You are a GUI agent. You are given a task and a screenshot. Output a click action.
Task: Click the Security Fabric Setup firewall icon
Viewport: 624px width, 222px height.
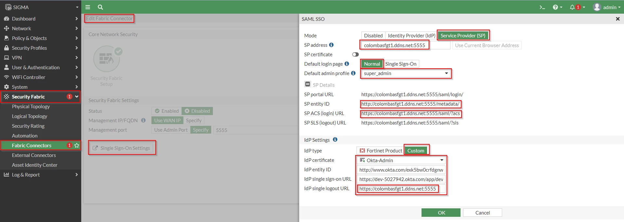tap(107, 59)
